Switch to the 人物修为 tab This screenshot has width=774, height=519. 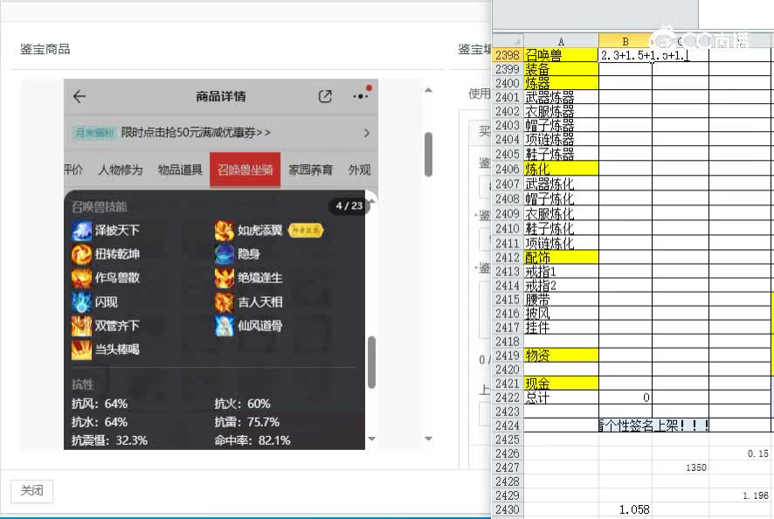[x=121, y=170]
